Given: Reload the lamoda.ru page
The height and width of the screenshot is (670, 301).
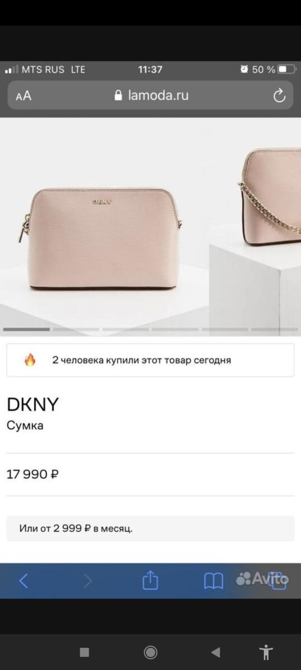Looking at the screenshot, I should point(278,96).
